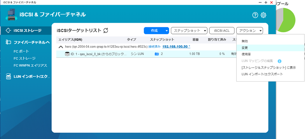The width and height of the screenshot is (305, 139).
Task: Click the iSCSI & ファイバーチャネル app logo
Action: click(x=11, y=14)
